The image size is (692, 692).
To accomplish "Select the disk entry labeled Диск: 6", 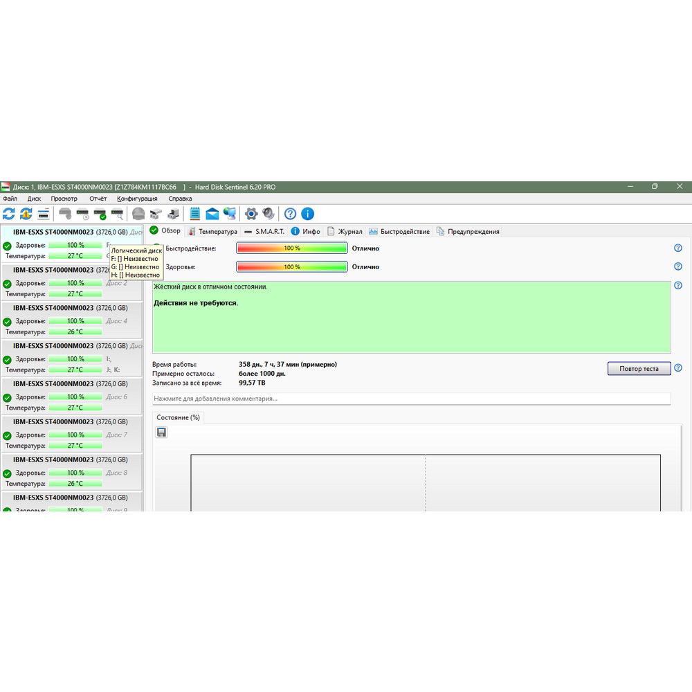I will coord(71,395).
